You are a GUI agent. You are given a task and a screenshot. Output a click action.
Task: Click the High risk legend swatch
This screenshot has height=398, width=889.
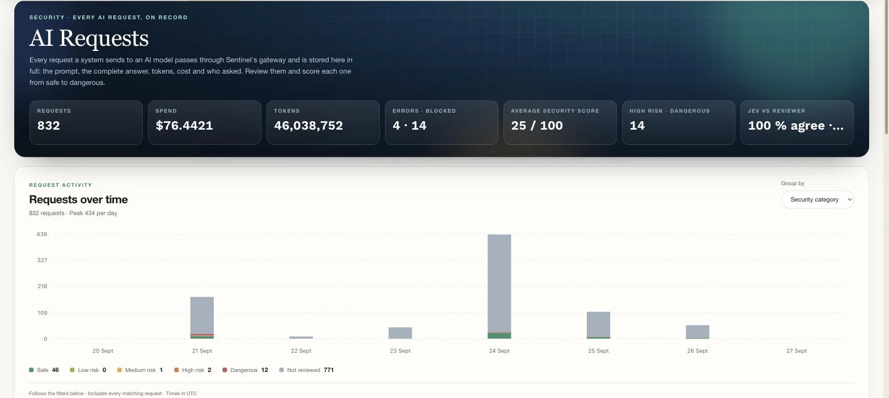click(x=176, y=370)
